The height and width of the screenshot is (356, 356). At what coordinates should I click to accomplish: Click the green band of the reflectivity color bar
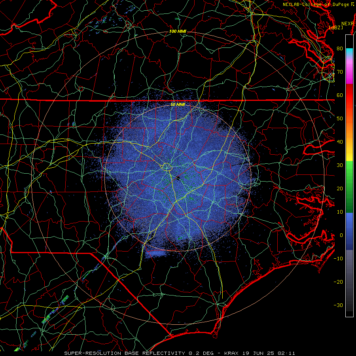[x=349, y=187]
